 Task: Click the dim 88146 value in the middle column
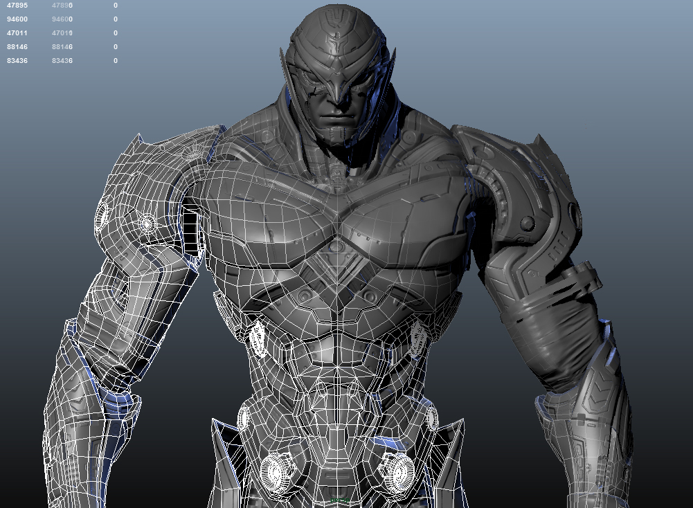pyautogui.click(x=62, y=47)
